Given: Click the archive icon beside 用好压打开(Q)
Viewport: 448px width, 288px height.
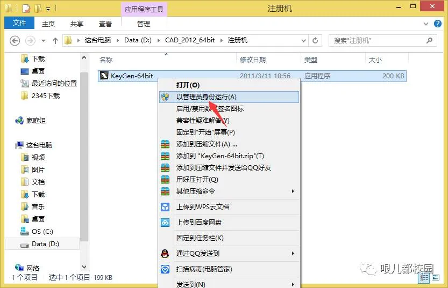Looking at the screenshot, I should click(x=165, y=180).
